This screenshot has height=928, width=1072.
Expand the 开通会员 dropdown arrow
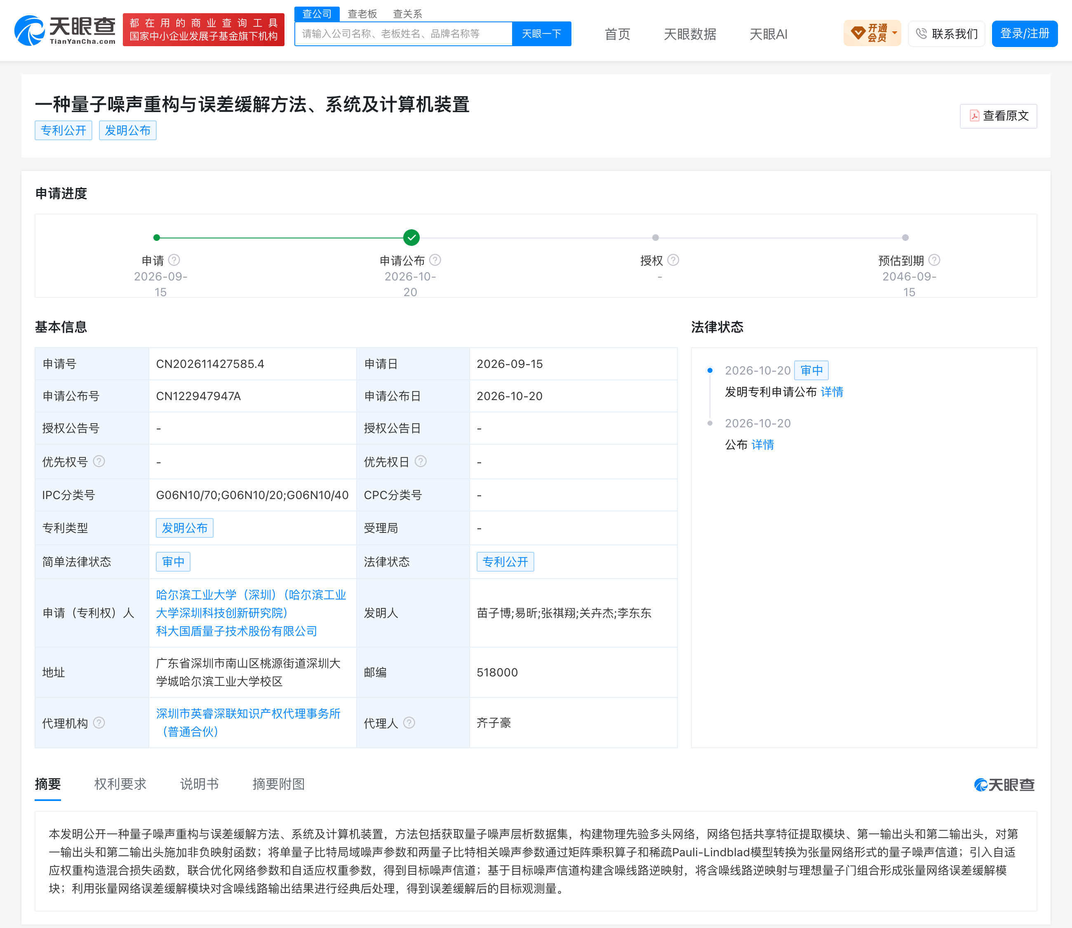(x=894, y=33)
